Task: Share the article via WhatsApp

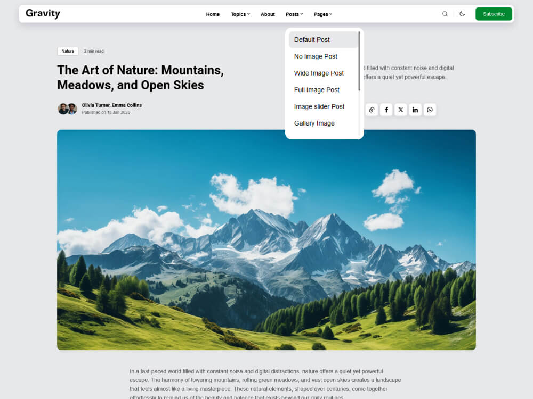Action: pos(430,110)
